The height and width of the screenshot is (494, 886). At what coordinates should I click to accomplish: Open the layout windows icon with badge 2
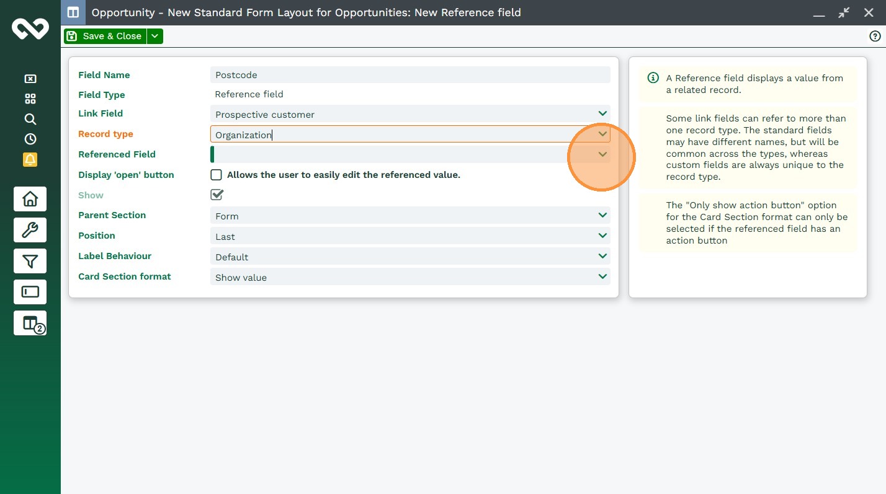coord(30,323)
